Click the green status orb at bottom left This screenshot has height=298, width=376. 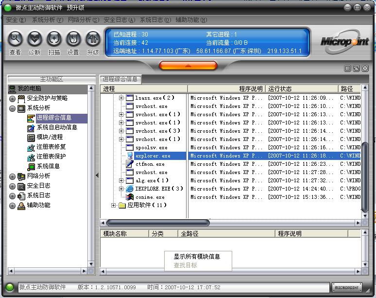[x=10, y=287]
